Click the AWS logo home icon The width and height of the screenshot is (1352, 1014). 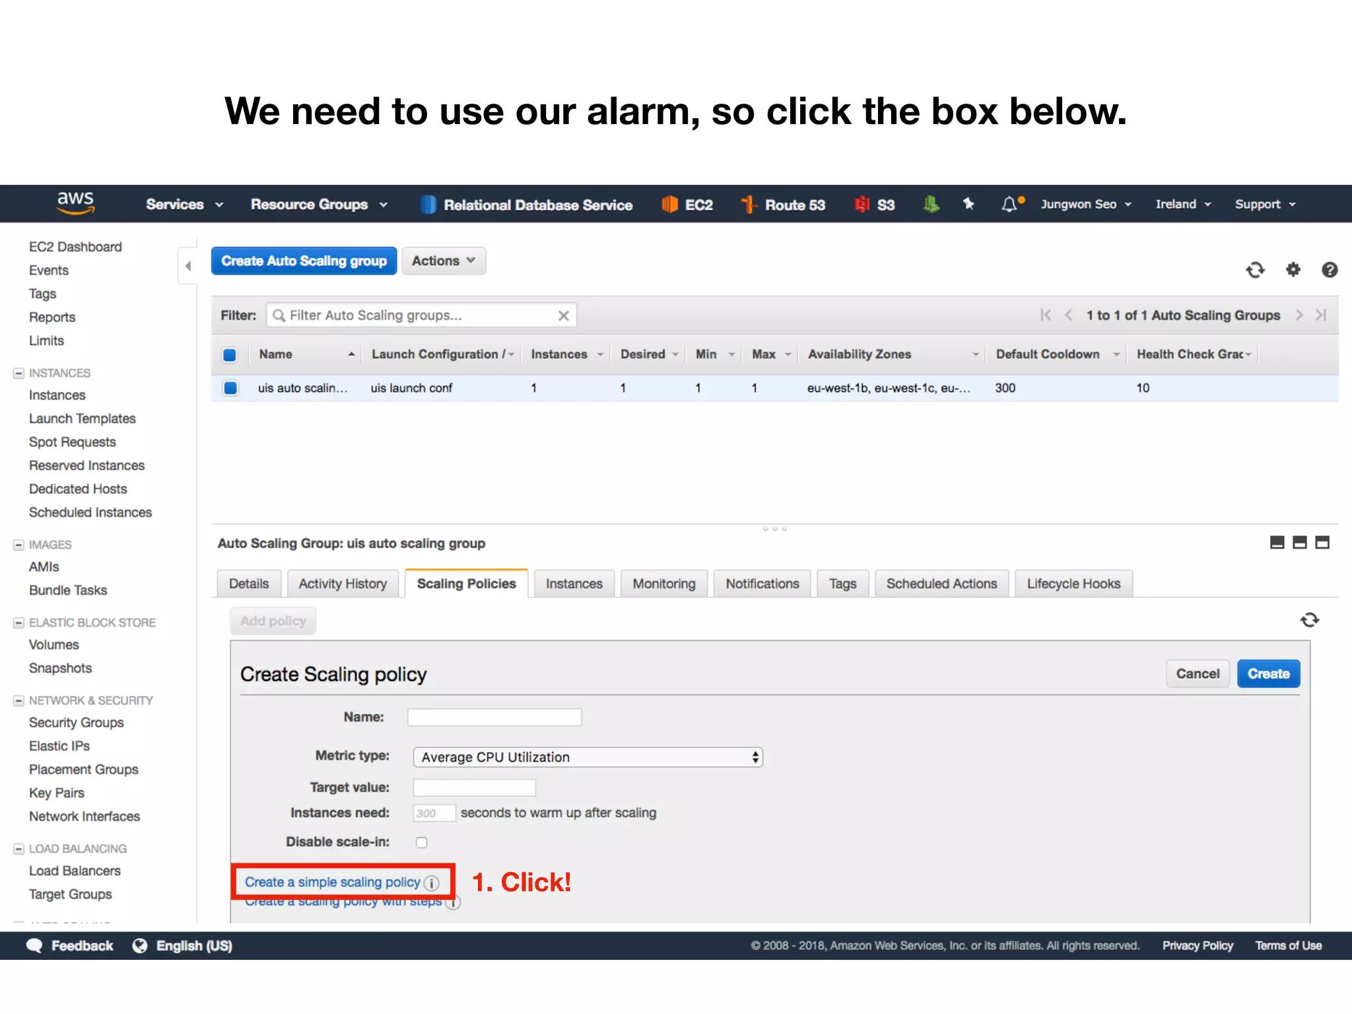[x=75, y=203]
